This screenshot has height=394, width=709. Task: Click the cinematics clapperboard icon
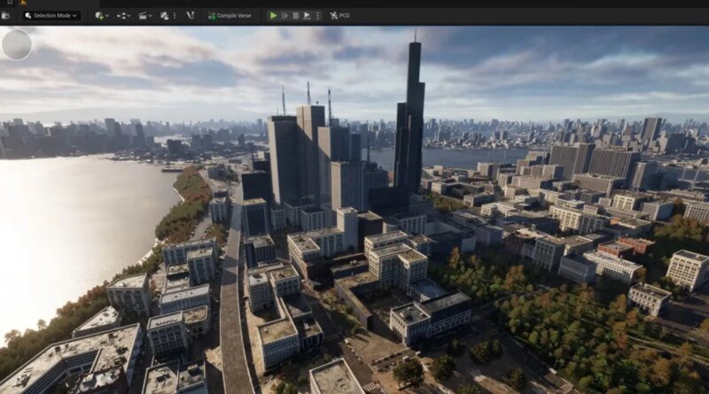point(143,16)
